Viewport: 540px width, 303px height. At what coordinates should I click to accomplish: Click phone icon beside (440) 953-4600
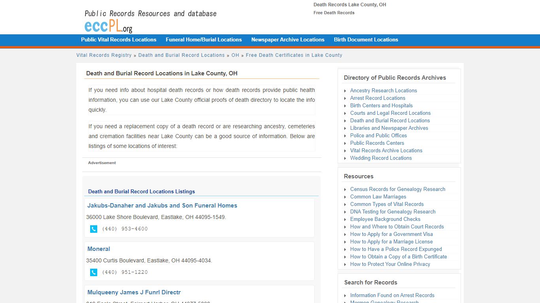point(94,229)
